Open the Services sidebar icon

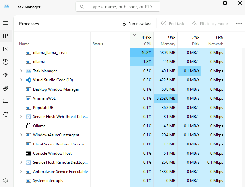(x=6, y=114)
